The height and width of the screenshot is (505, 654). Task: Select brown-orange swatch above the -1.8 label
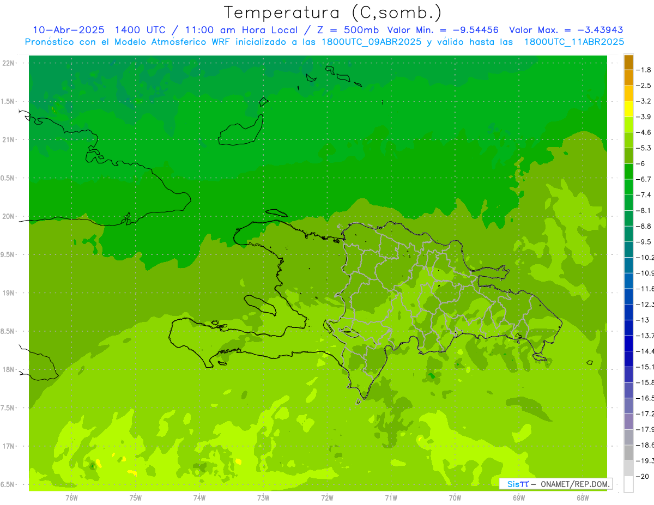(x=628, y=62)
